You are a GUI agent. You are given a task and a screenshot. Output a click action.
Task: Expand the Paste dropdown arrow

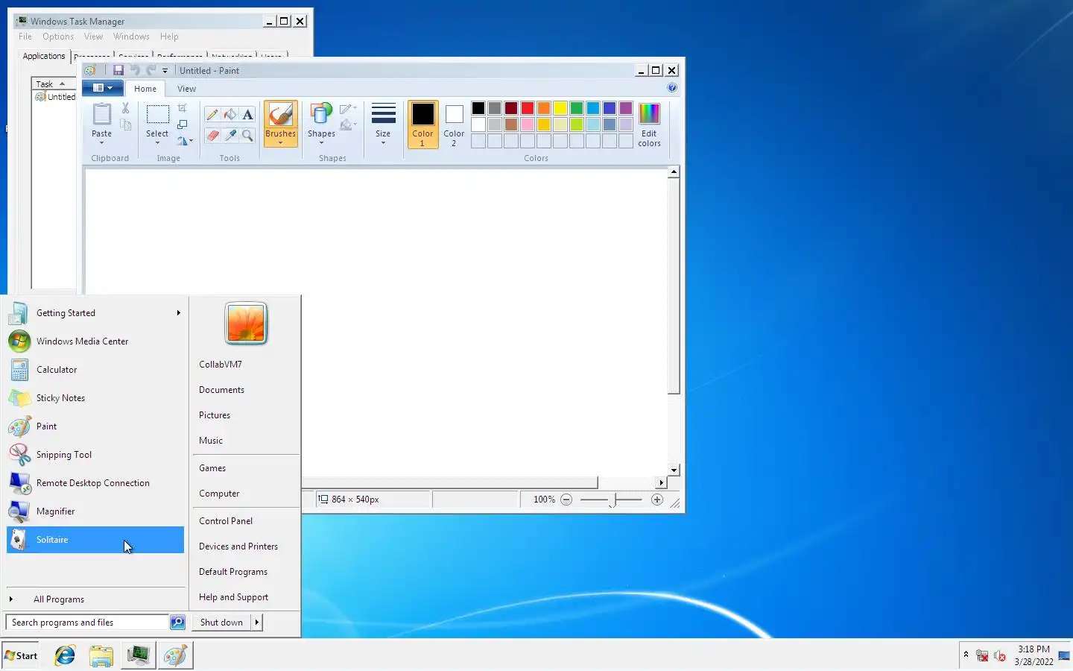pos(101,143)
